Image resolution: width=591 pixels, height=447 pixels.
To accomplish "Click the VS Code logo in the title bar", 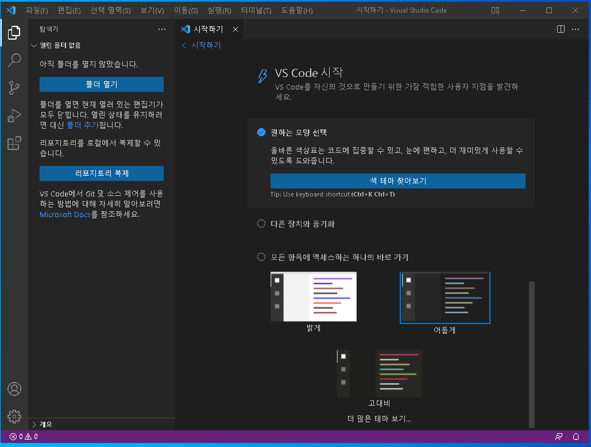I will click(11, 10).
